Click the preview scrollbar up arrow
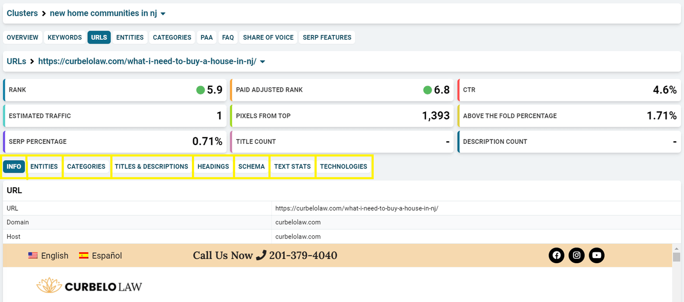Screen dimensions: 684x302 676,248
